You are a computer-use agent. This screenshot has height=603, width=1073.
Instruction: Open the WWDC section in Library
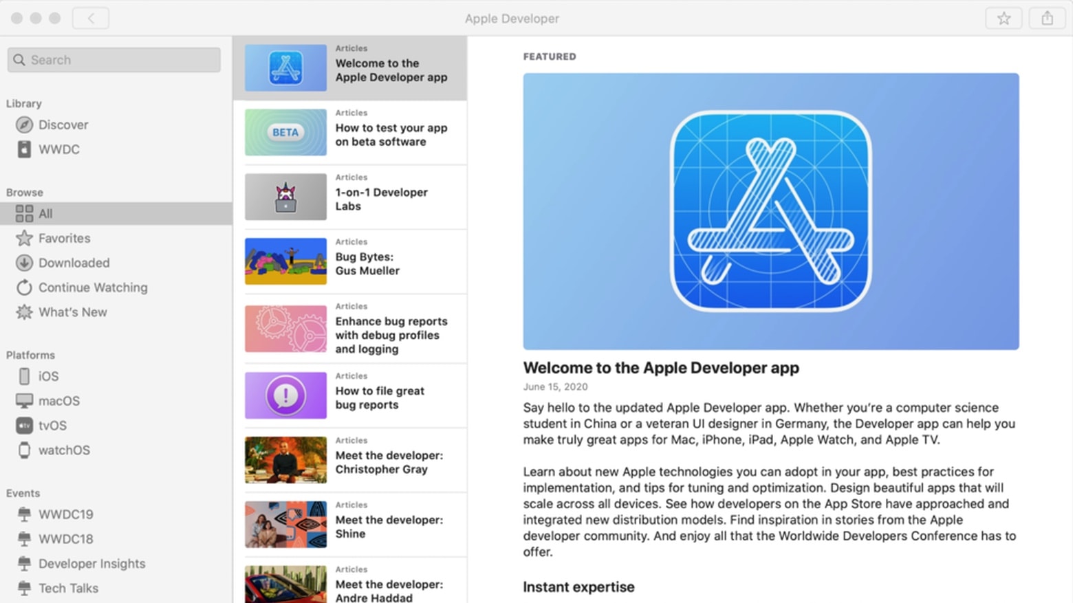point(59,149)
